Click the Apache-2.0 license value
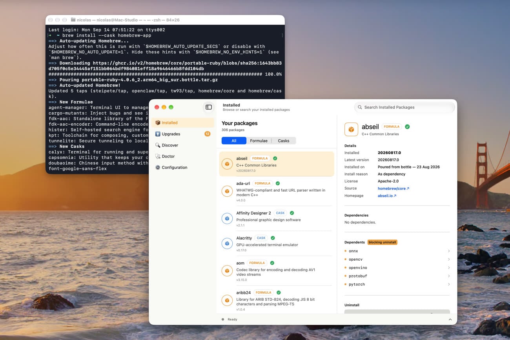Image resolution: width=510 pixels, height=340 pixels. click(x=388, y=181)
